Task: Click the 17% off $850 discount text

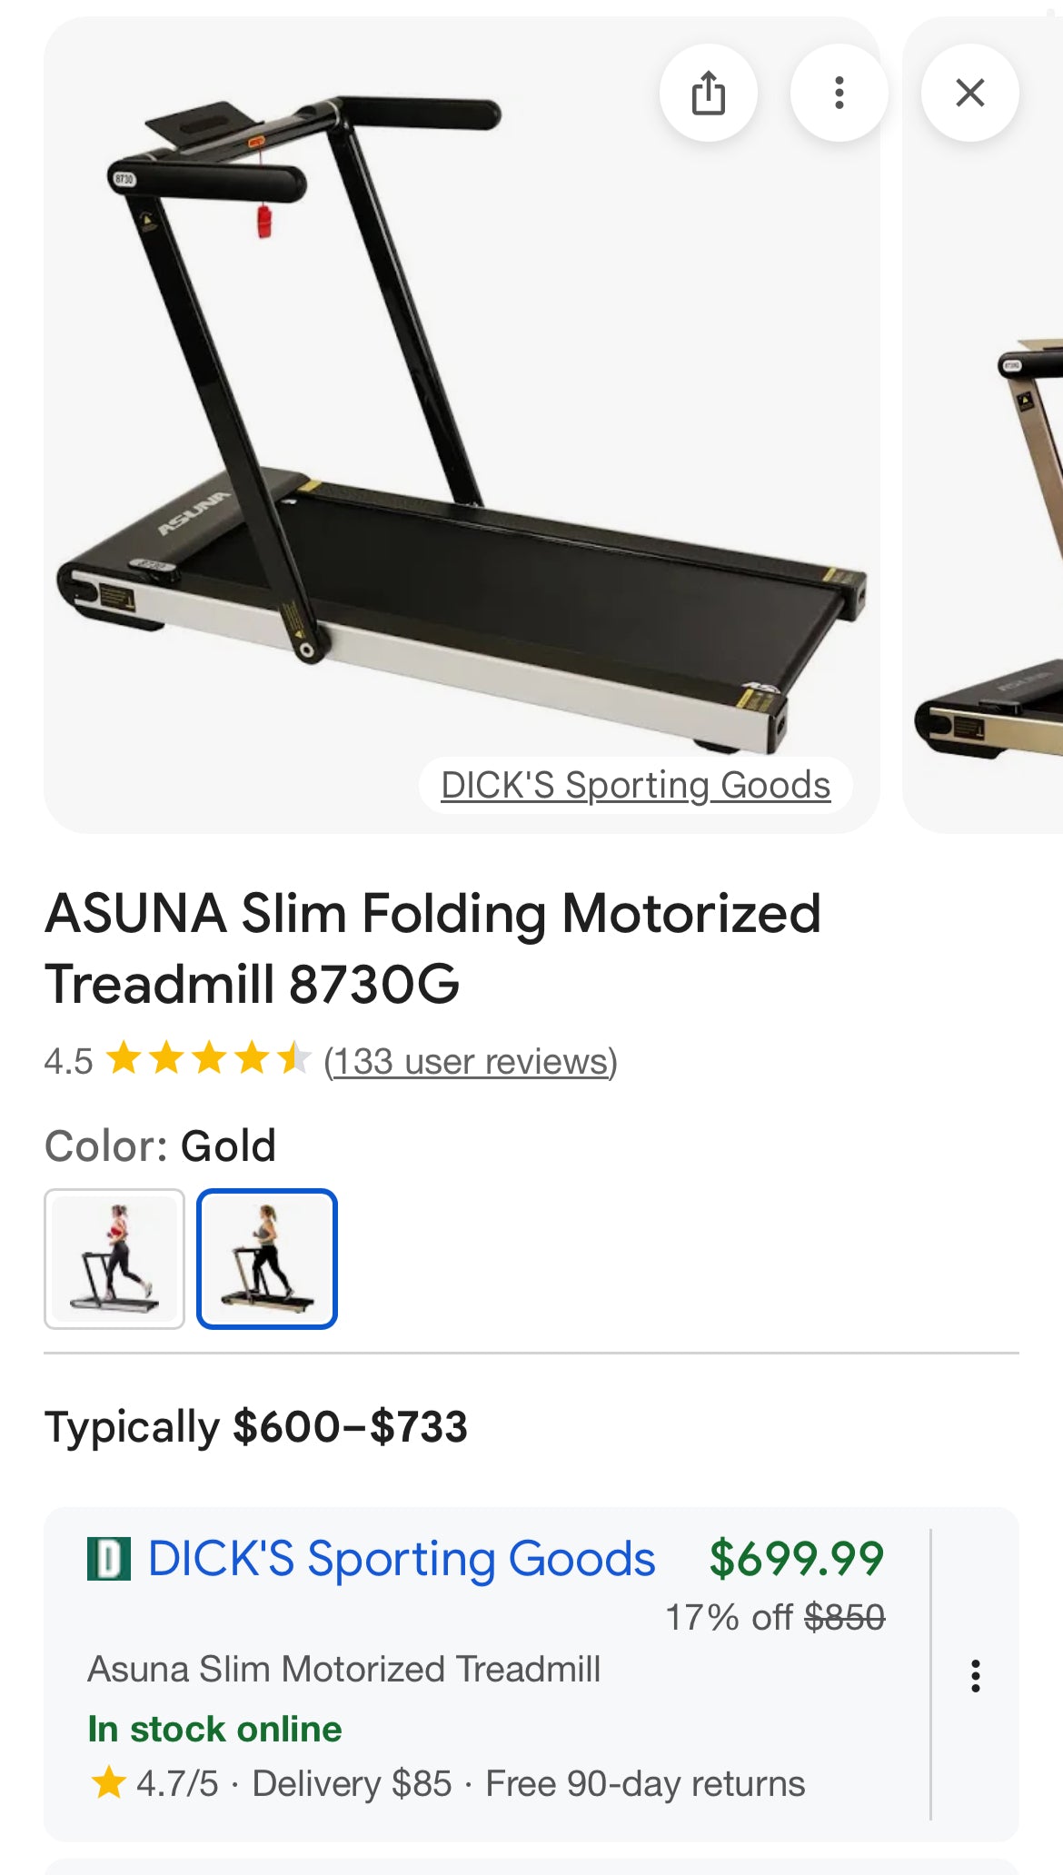Action: click(775, 1617)
